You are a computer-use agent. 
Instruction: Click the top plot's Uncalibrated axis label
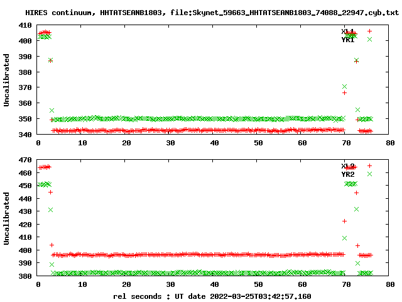coord(6,80)
